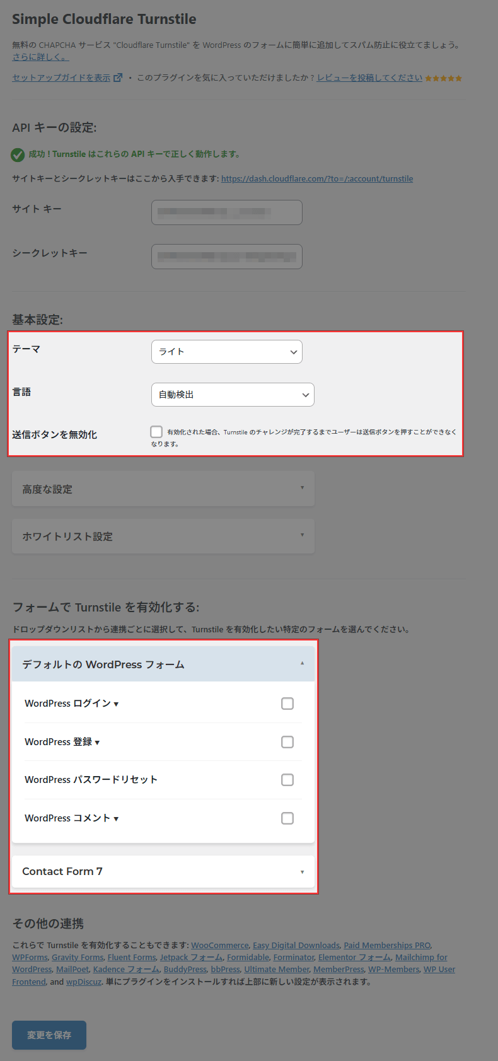
Task: Click the WordPress パスワードリセット row label
Action: point(91,780)
